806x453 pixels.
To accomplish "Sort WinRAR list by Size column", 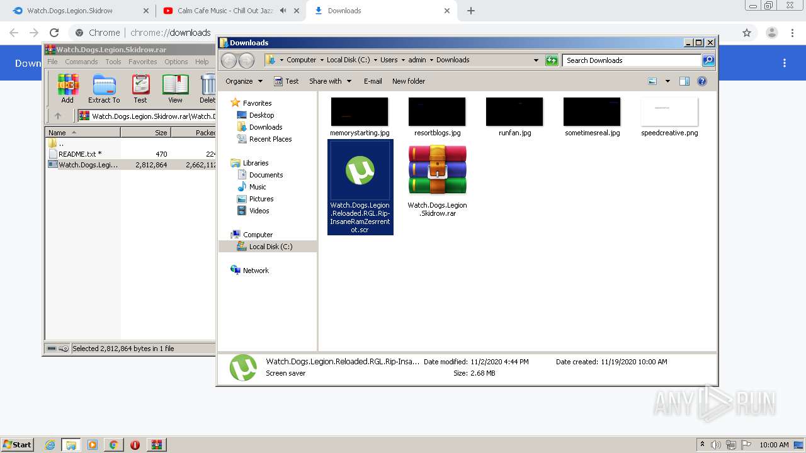I will [145, 133].
